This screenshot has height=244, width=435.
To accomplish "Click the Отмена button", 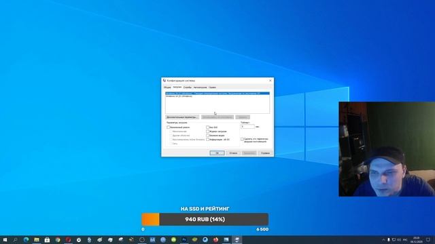I will [233, 153].
